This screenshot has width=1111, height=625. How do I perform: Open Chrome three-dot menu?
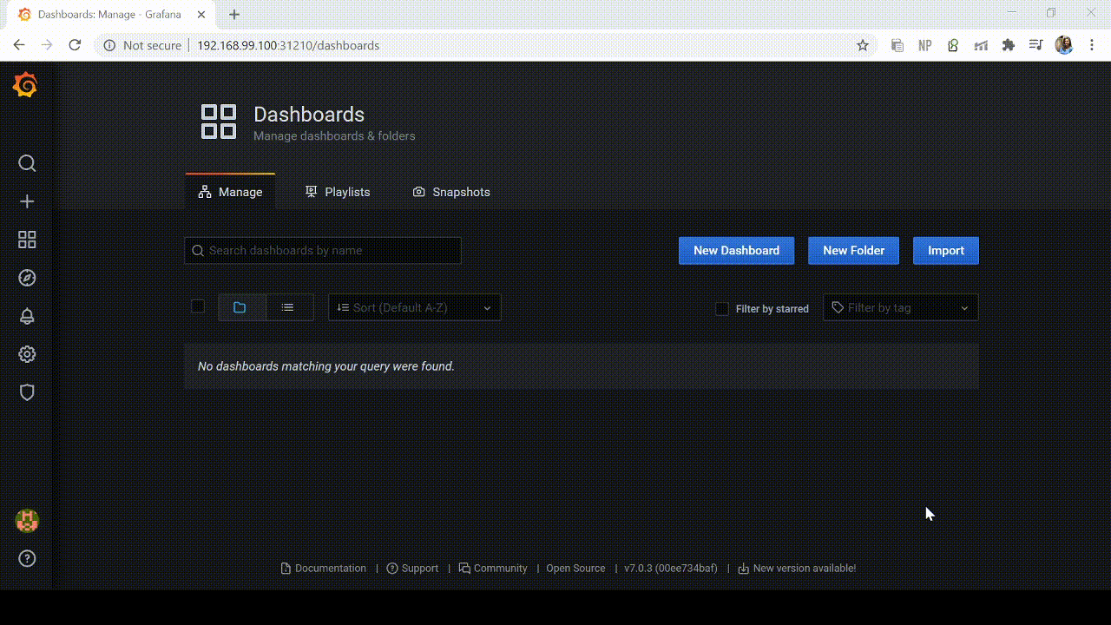[x=1092, y=45]
